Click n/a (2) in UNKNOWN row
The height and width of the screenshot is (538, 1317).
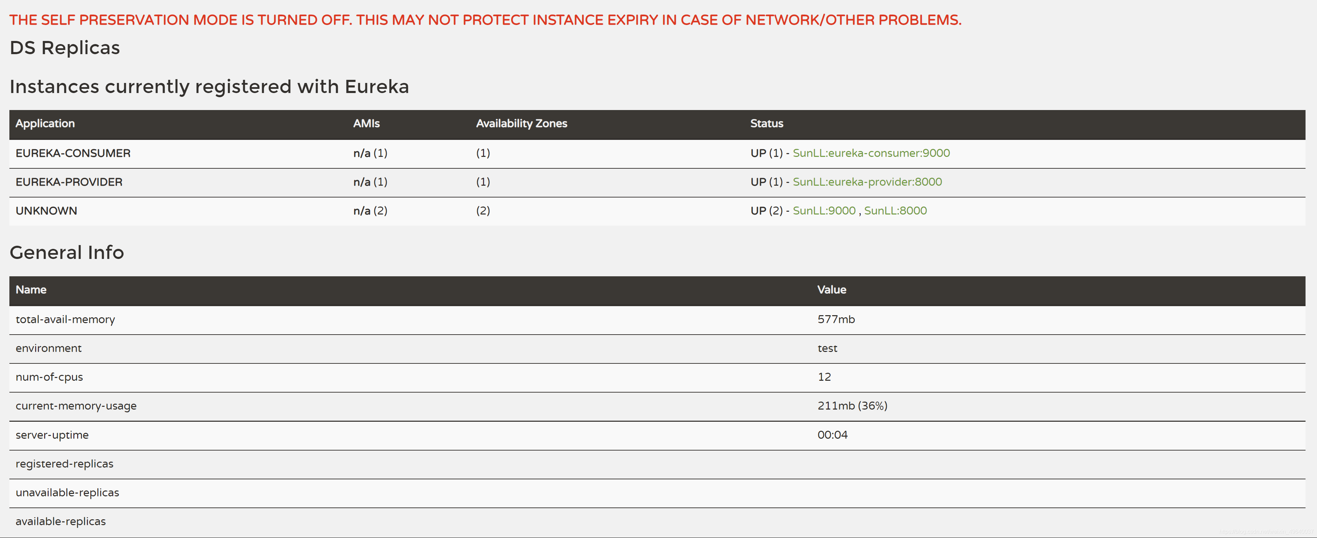pyautogui.click(x=370, y=211)
